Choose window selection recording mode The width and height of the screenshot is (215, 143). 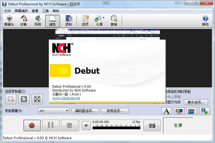click(x=24, y=99)
